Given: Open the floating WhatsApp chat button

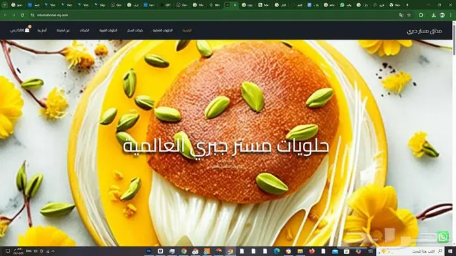Looking at the screenshot, I should point(442,237).
